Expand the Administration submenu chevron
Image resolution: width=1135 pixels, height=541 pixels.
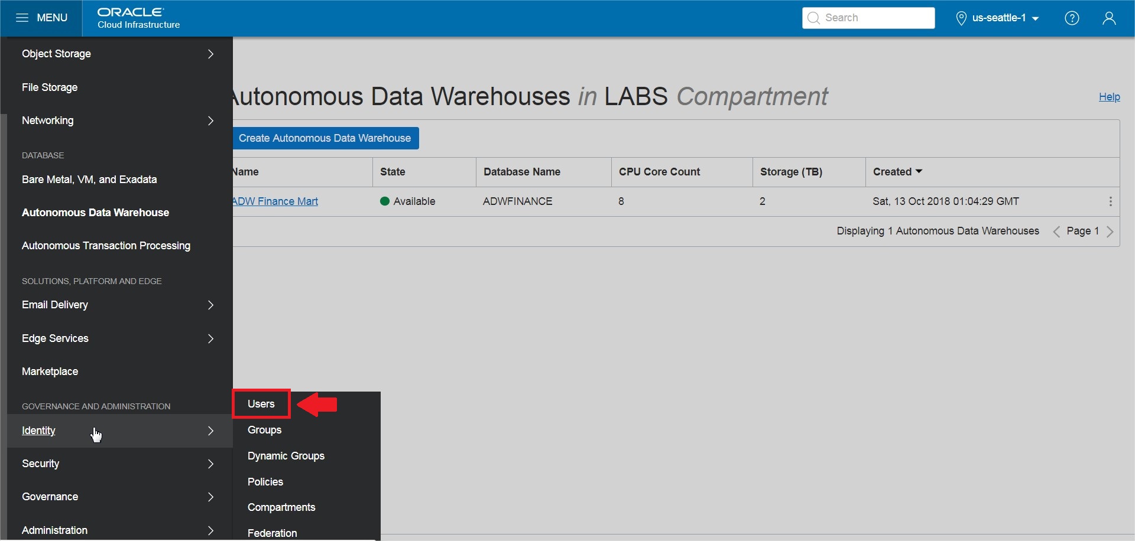(210, 530)
